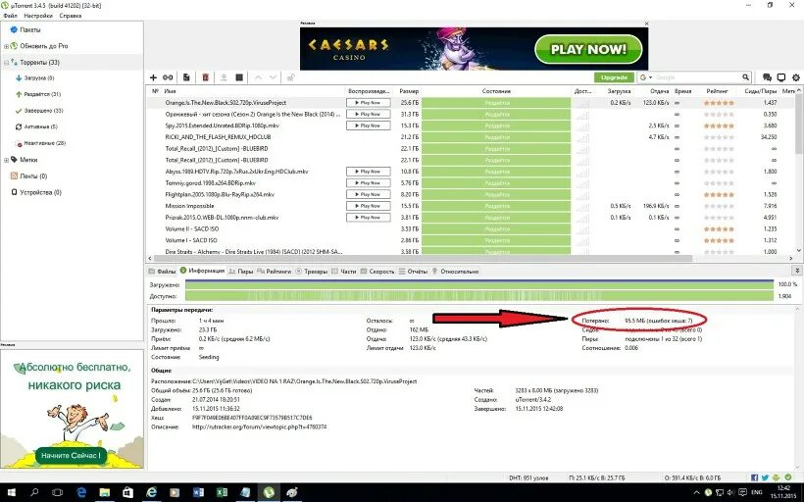Image resolution: width=804 pixels, height=502 pixels.
Task: Click the Twitter icon in status bar
Action: pos(765,477)
